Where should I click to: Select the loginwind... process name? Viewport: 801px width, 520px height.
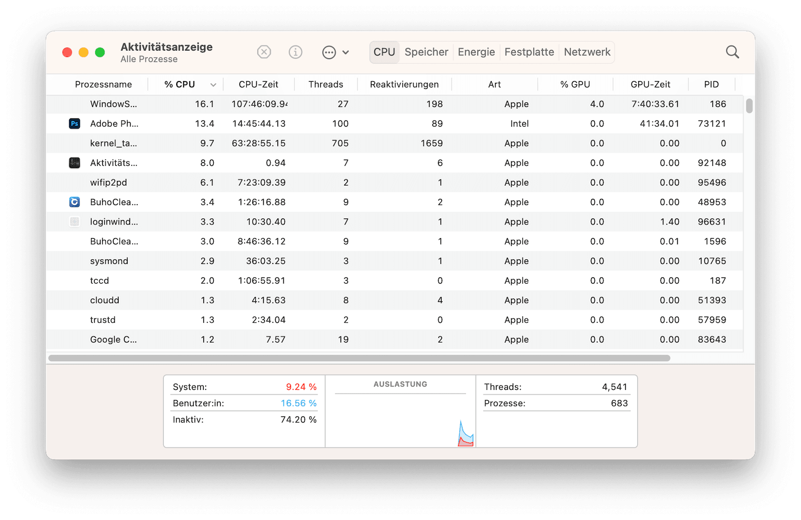[114, 221]
